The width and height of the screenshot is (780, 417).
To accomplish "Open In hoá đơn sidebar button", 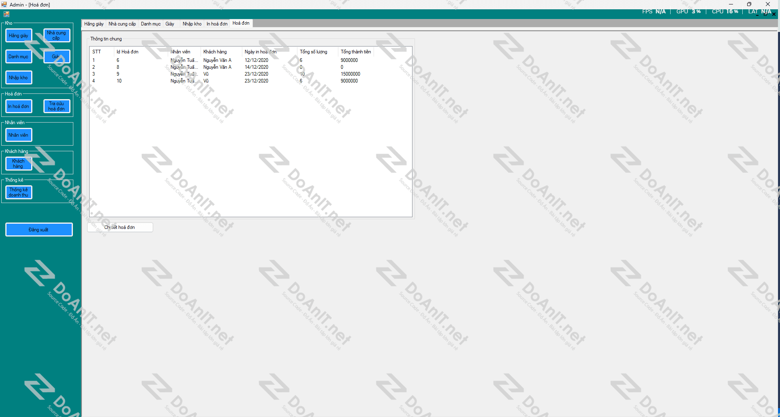I will 19,106.
